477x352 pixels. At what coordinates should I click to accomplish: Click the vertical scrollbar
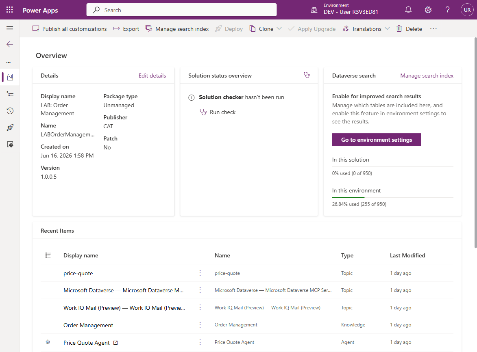pyautogui.click(x=475, y=143)
